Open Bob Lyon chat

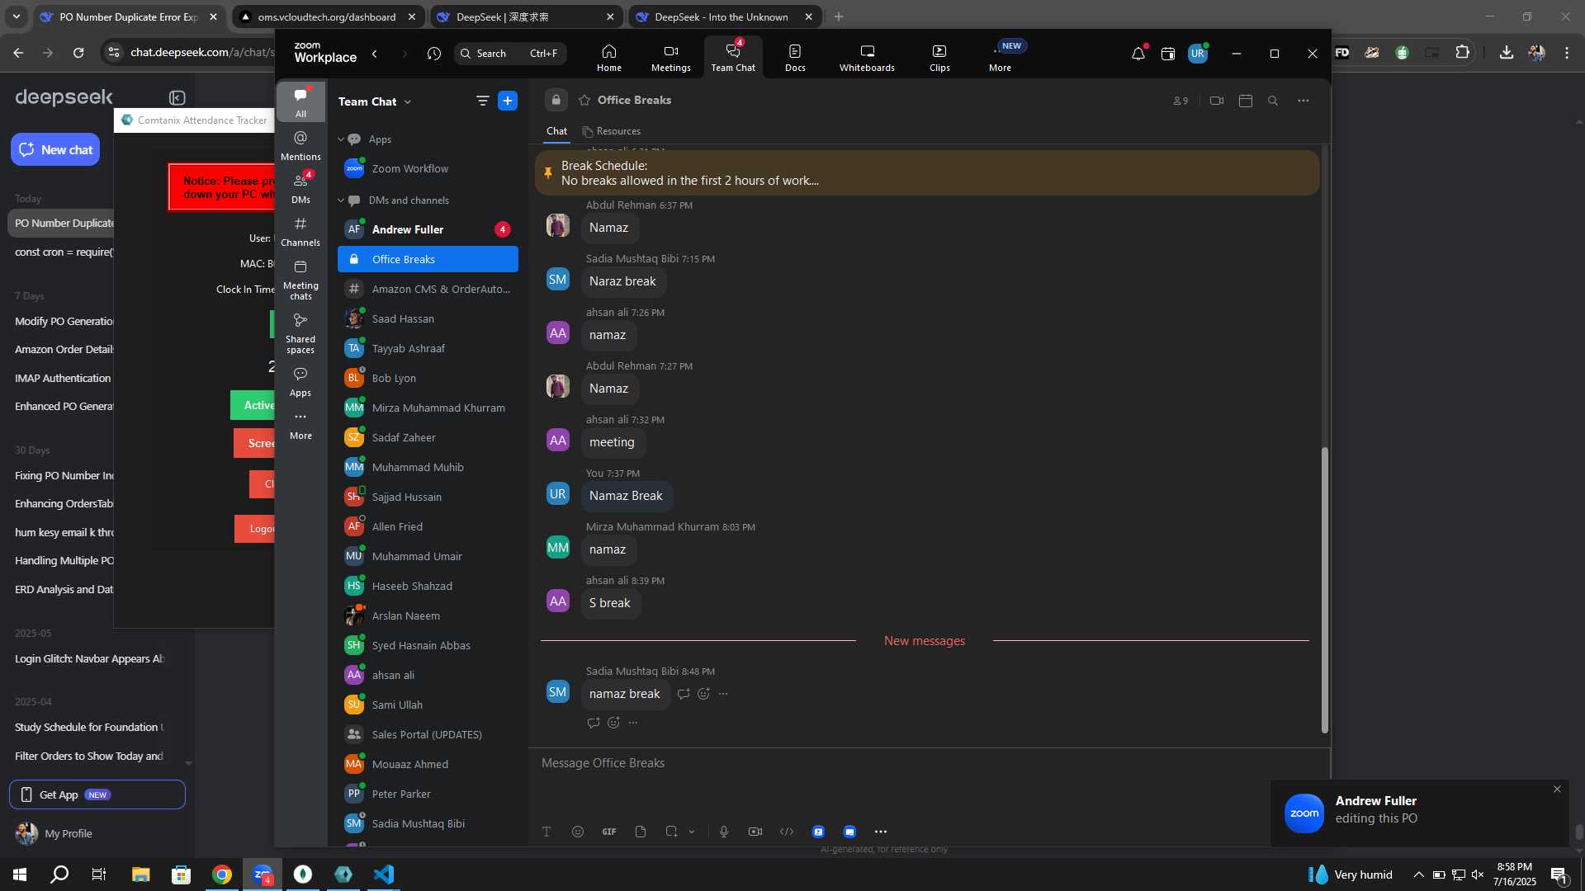tap(428, 378)
